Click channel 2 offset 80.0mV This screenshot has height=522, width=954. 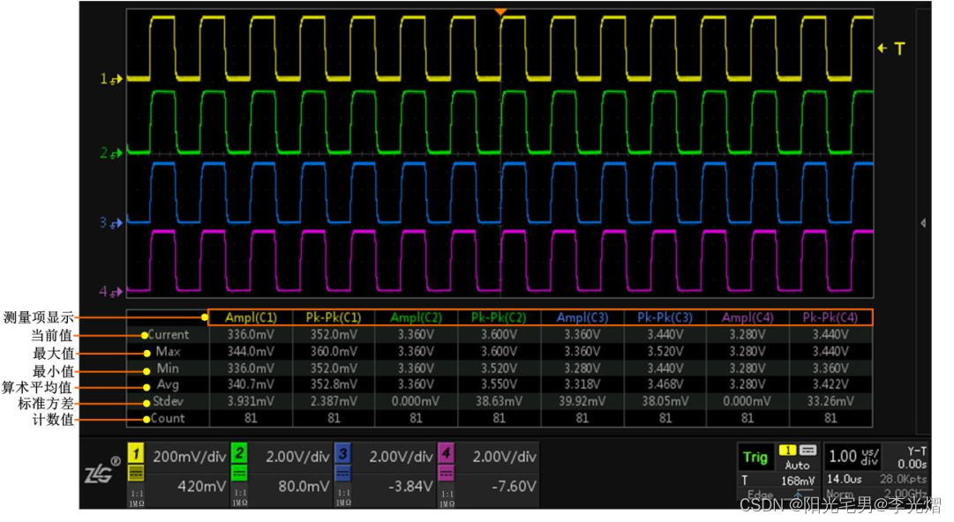tap(304, 486)
